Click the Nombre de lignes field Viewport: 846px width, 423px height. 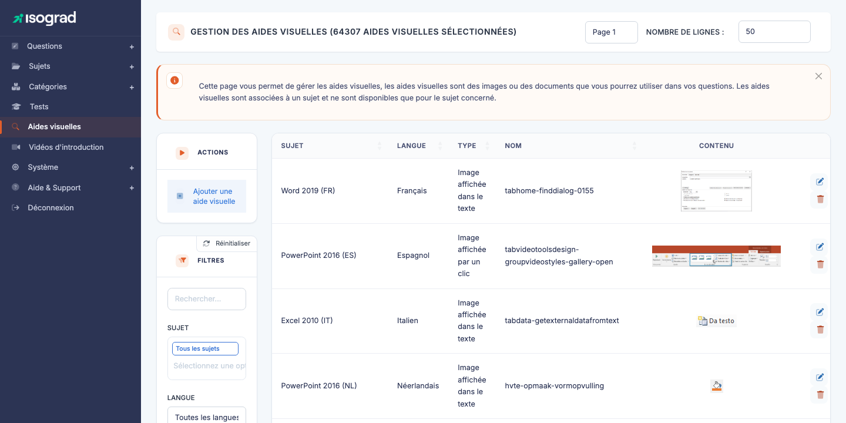(774, 32)
